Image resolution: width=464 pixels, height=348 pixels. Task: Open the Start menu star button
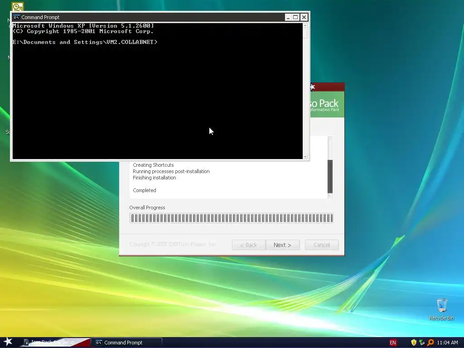coord(8,342)
